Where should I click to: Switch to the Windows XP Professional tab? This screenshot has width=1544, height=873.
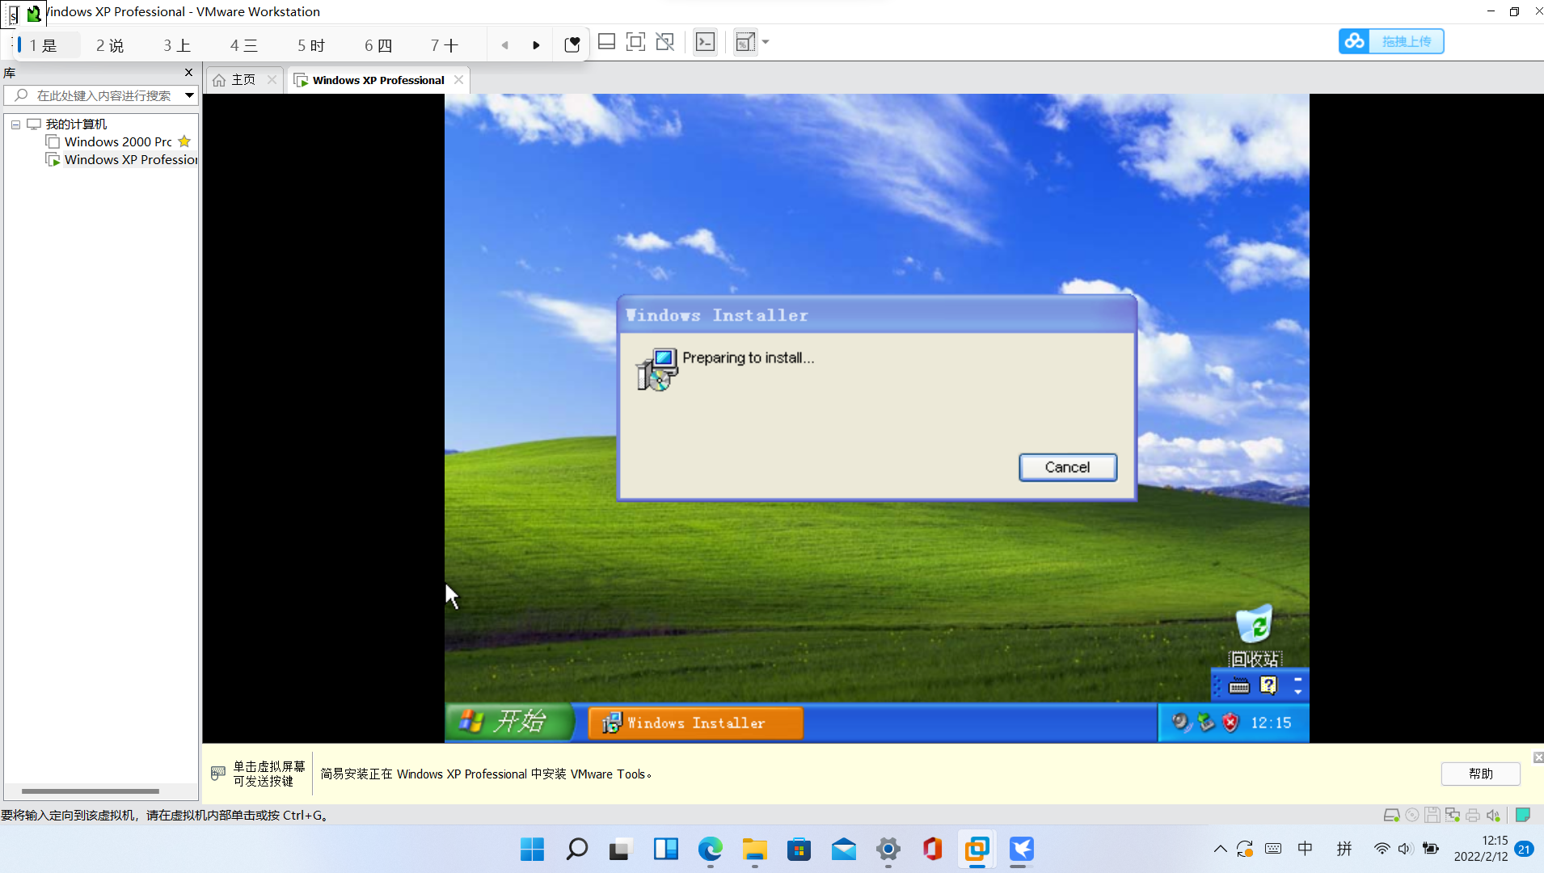[x=378, y=80]
